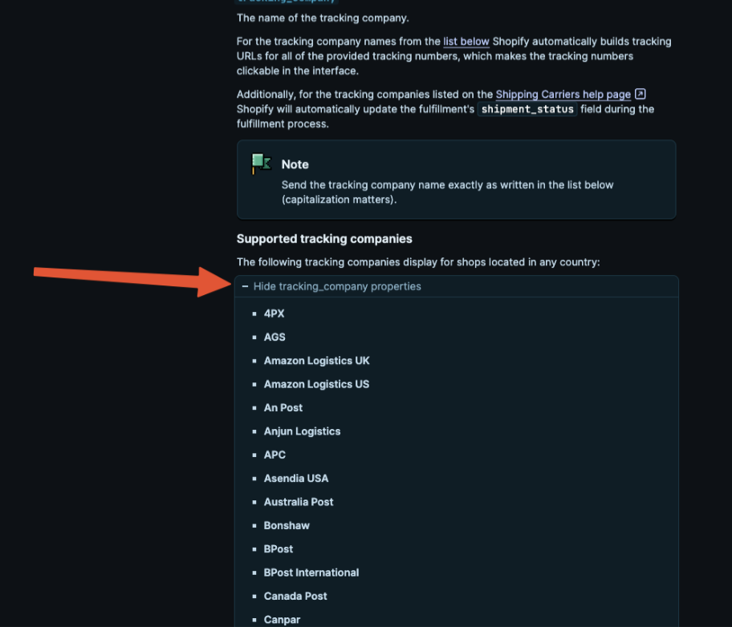Image resolution: width=732 pixels, height=627 pixels.
Task: Click the Note heading in the callout
Action: pyautogui.click(x=295, y=164)
